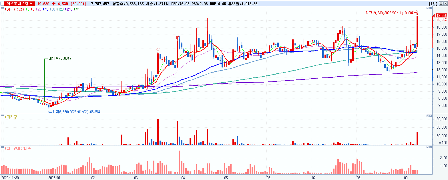Click the latest red limit-up candle
This screenshot has height=180, width=448.
(x=417, y=31)
